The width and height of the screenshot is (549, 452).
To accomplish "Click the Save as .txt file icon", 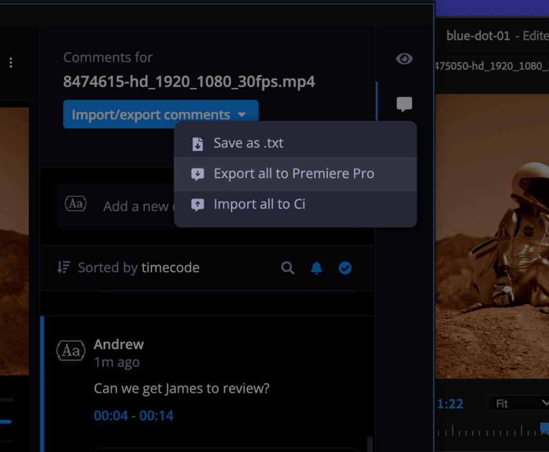I will [x=197, y=144].
